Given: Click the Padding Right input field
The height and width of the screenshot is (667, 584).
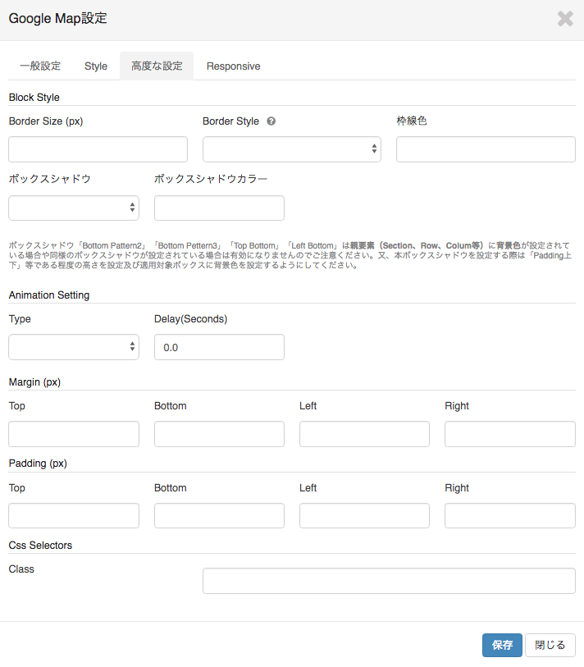Looking at the screenshot, I should point(510,515).
